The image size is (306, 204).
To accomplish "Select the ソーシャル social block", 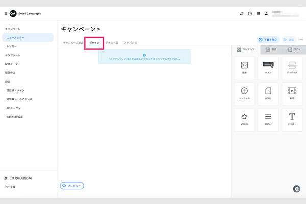I will 244,93.
